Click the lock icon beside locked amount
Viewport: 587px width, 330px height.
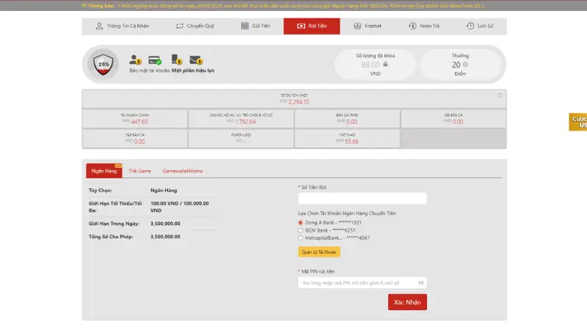(385, 65)
